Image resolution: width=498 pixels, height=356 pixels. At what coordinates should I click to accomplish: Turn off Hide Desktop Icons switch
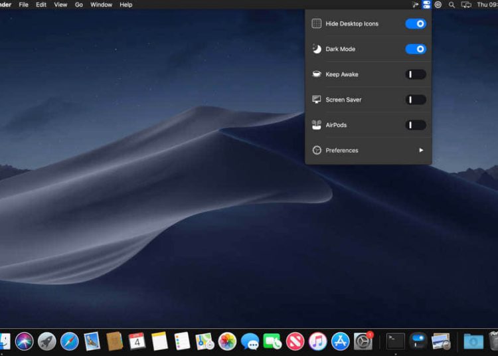click(416, 24)
